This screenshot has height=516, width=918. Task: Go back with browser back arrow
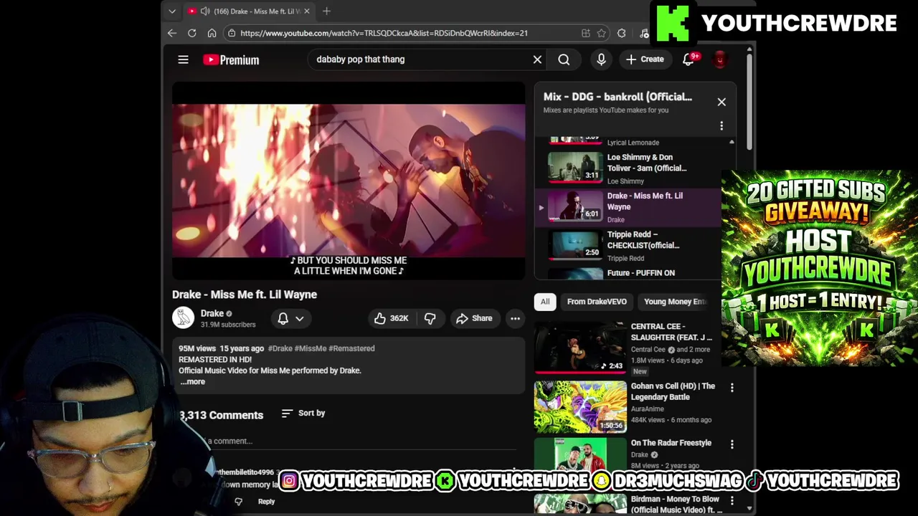pos(172,33)
